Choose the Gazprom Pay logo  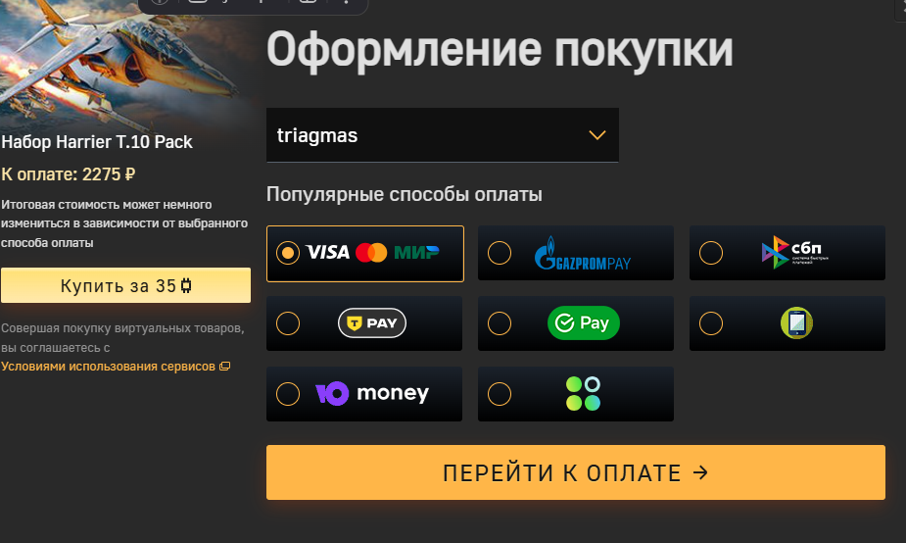583,253
